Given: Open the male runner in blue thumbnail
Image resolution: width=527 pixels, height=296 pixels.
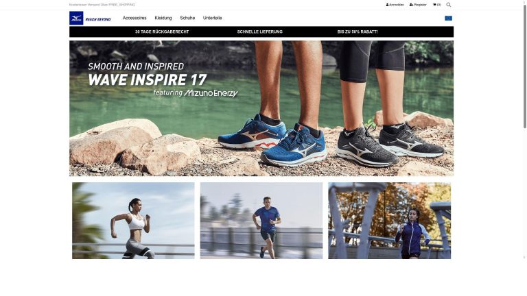Looking at the screenshot, I should (x=261, y=221).
